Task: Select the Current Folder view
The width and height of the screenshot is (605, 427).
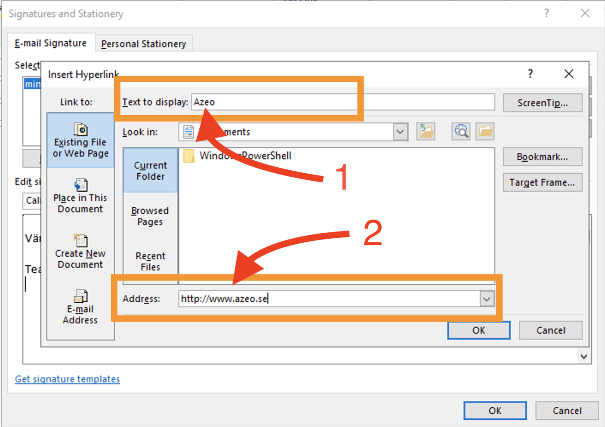Action: (151, 171)
